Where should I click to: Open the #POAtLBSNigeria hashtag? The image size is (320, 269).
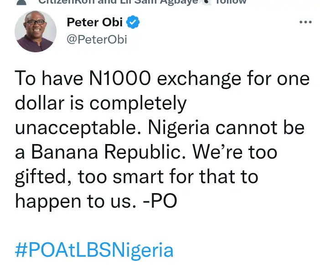tap(94, 250)
